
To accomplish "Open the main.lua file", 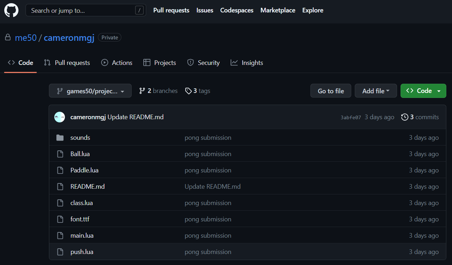I will click(82, 236).
